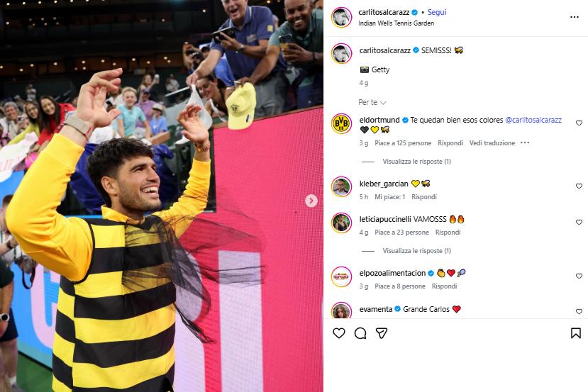The image size is (588, 392).
Task: Reply to kleber_garcian with Rispondi
Action: pos(423,197)
